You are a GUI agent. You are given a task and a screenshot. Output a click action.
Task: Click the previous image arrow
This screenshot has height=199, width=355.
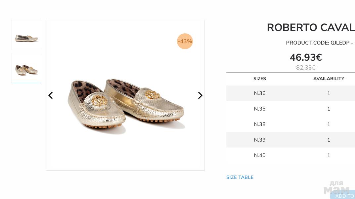coord(51,95)
